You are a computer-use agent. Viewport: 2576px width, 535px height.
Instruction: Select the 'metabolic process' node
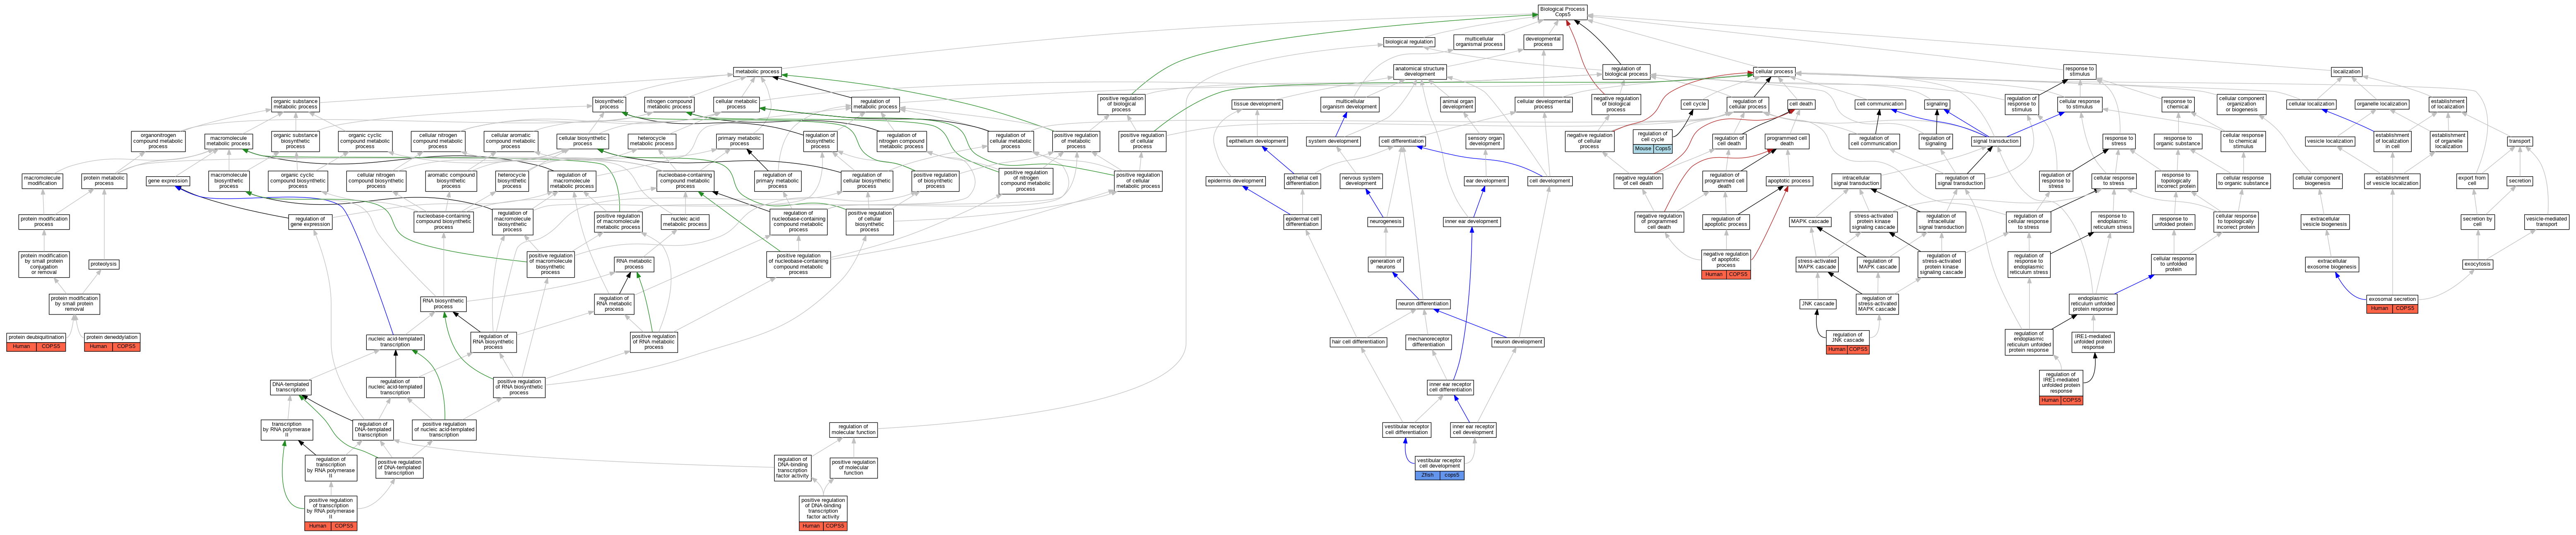(757, 72)
